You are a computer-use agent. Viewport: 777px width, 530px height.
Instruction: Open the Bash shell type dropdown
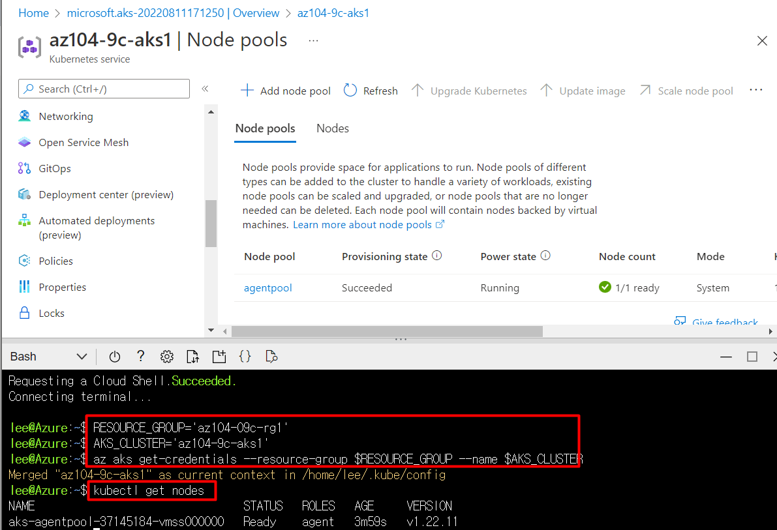(x=48, y=357)
